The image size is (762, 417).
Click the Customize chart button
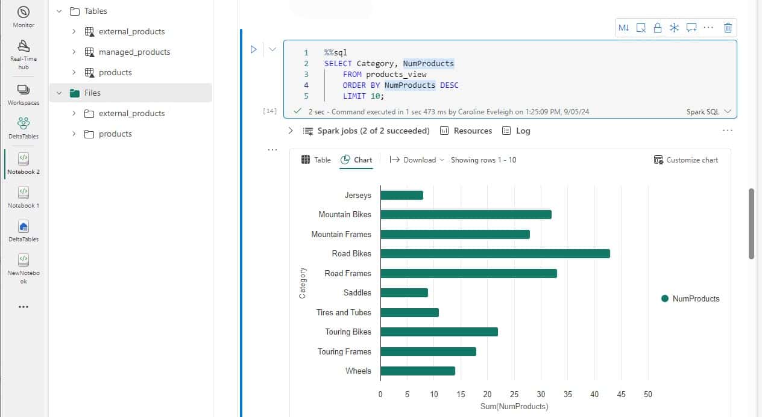click(686, 160)
